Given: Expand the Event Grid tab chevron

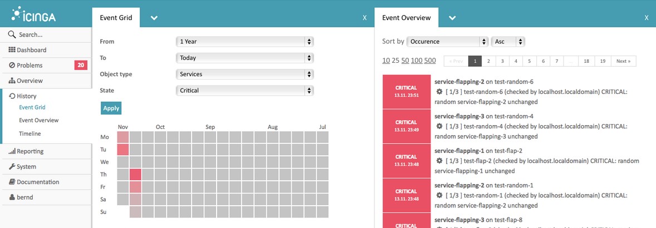Looking at the screenshot, I should click(x=154, y=18).
